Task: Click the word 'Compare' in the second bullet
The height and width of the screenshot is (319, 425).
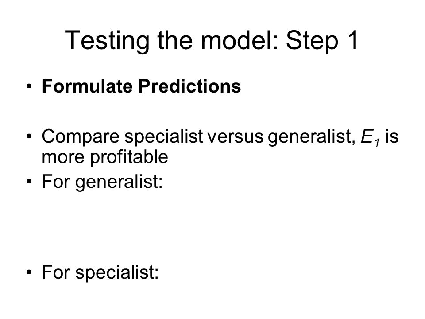Action: tap(81, 136)
